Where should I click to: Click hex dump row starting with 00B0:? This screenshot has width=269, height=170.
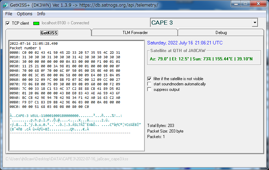tap(65, 102)
